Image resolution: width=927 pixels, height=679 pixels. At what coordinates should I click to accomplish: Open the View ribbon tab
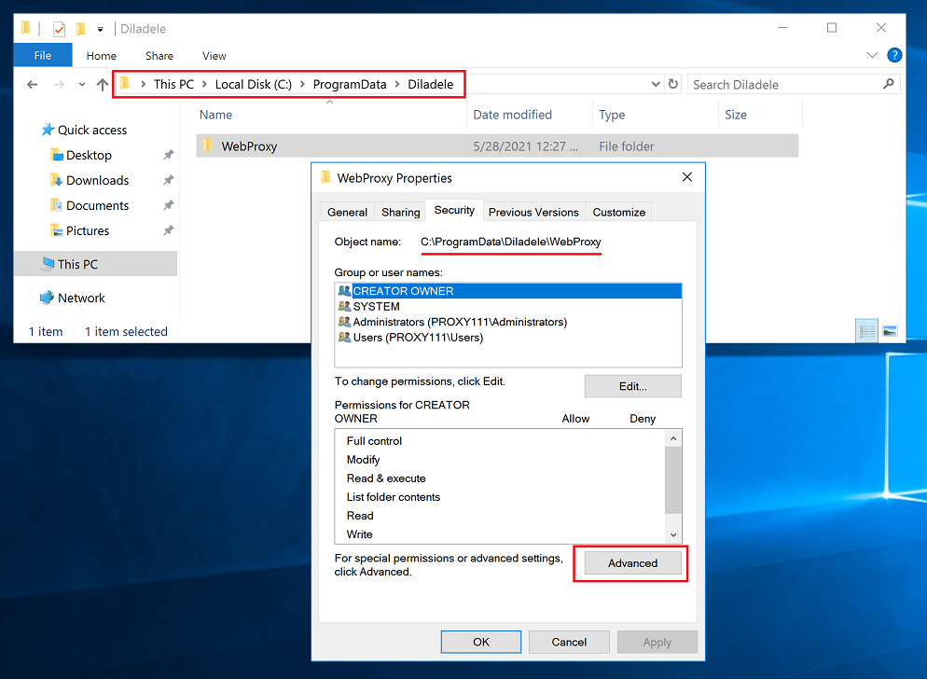214,56
